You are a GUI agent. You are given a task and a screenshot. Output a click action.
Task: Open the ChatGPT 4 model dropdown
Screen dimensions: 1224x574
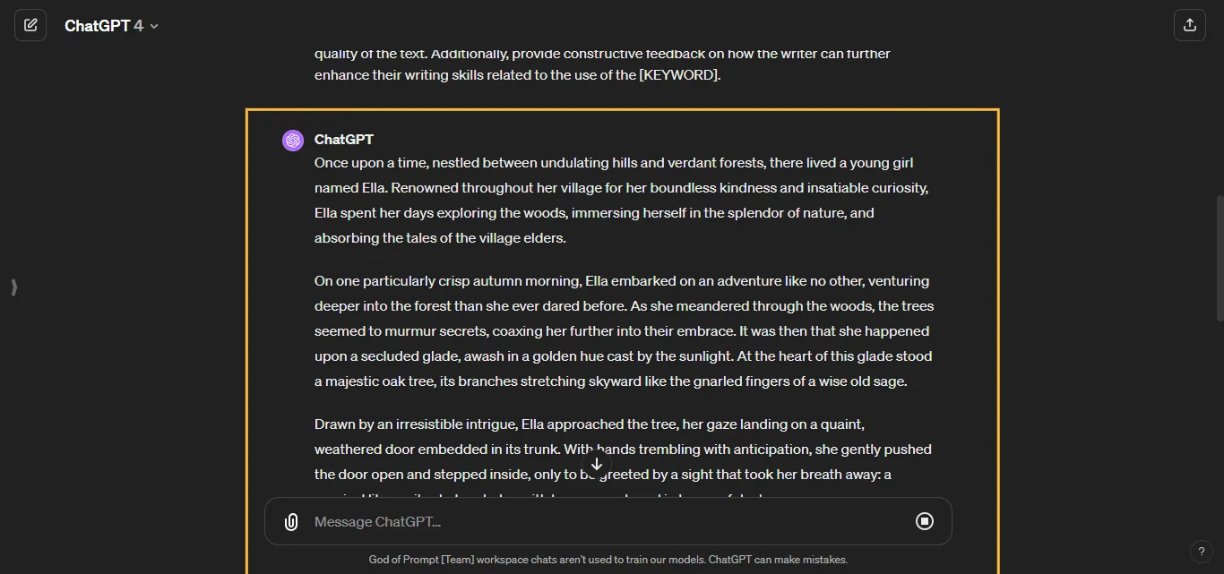(x=112, y=25)
